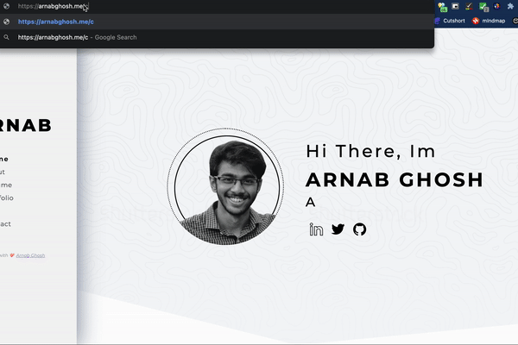Open the Portfolio sidebar menu item
The height and width of the screenshot is (345, 518).
(x=7, y=198)
